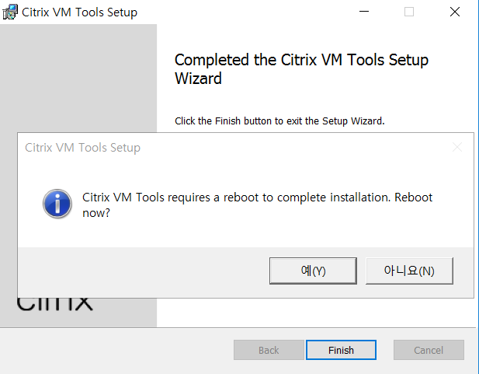This screenshot has height=374, width=479.
Task: Click the 'Click the Finish button to exit' text
Action: pyautogui.click(x=279, y=121)
